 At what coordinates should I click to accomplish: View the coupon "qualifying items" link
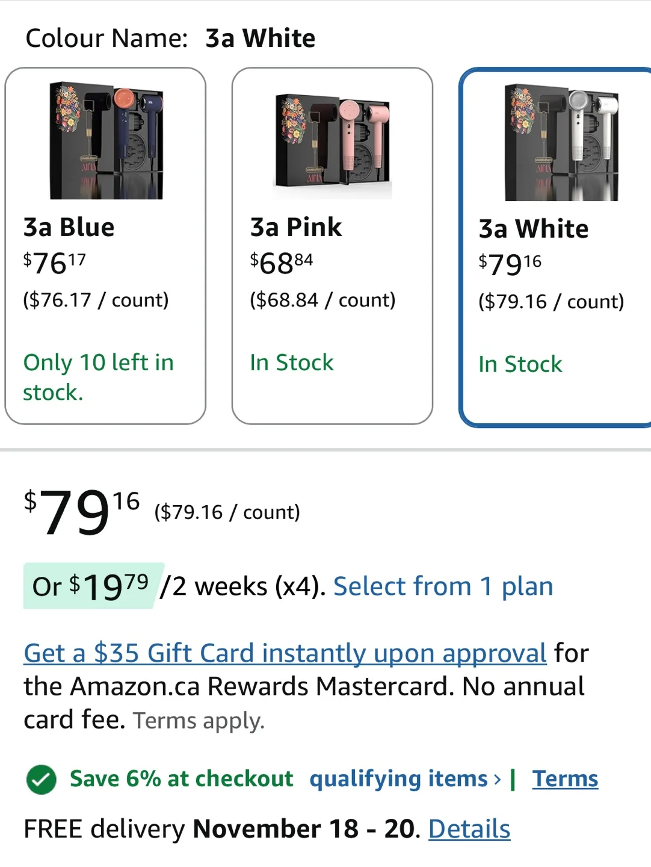398,779
